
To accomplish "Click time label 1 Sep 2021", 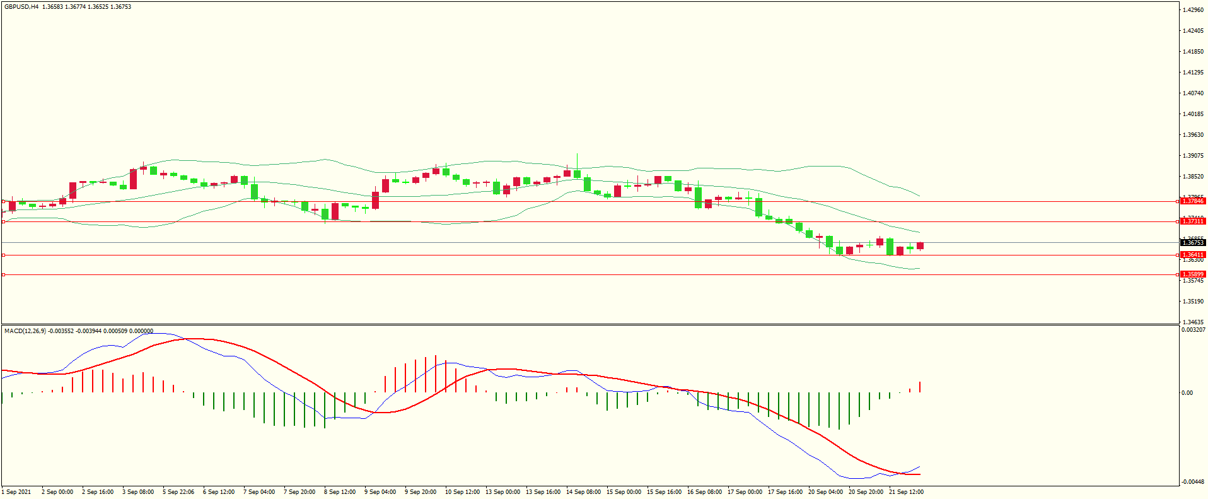I will (x=17, y=492).
